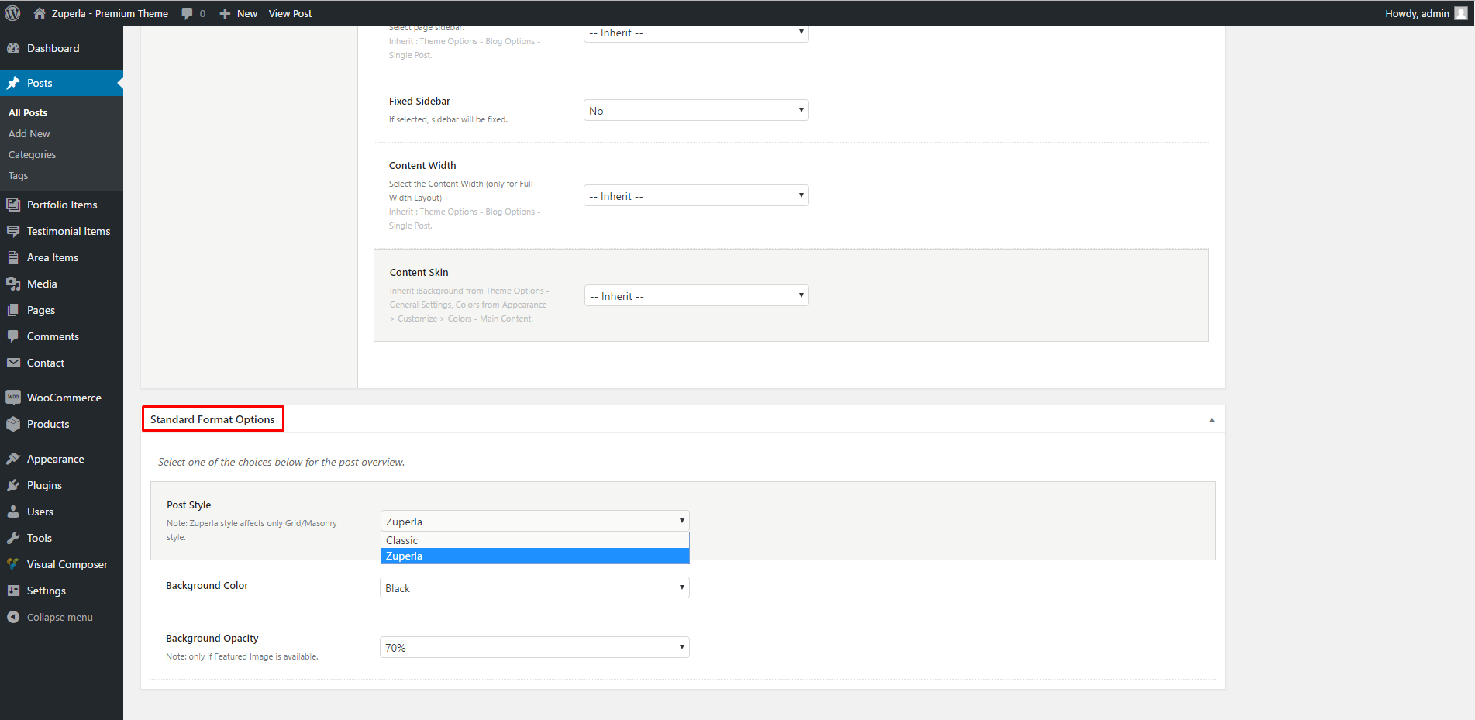1475x720 pixels.
Task: Select Zuperla option in the open list
Action: [x=535, y=556]
